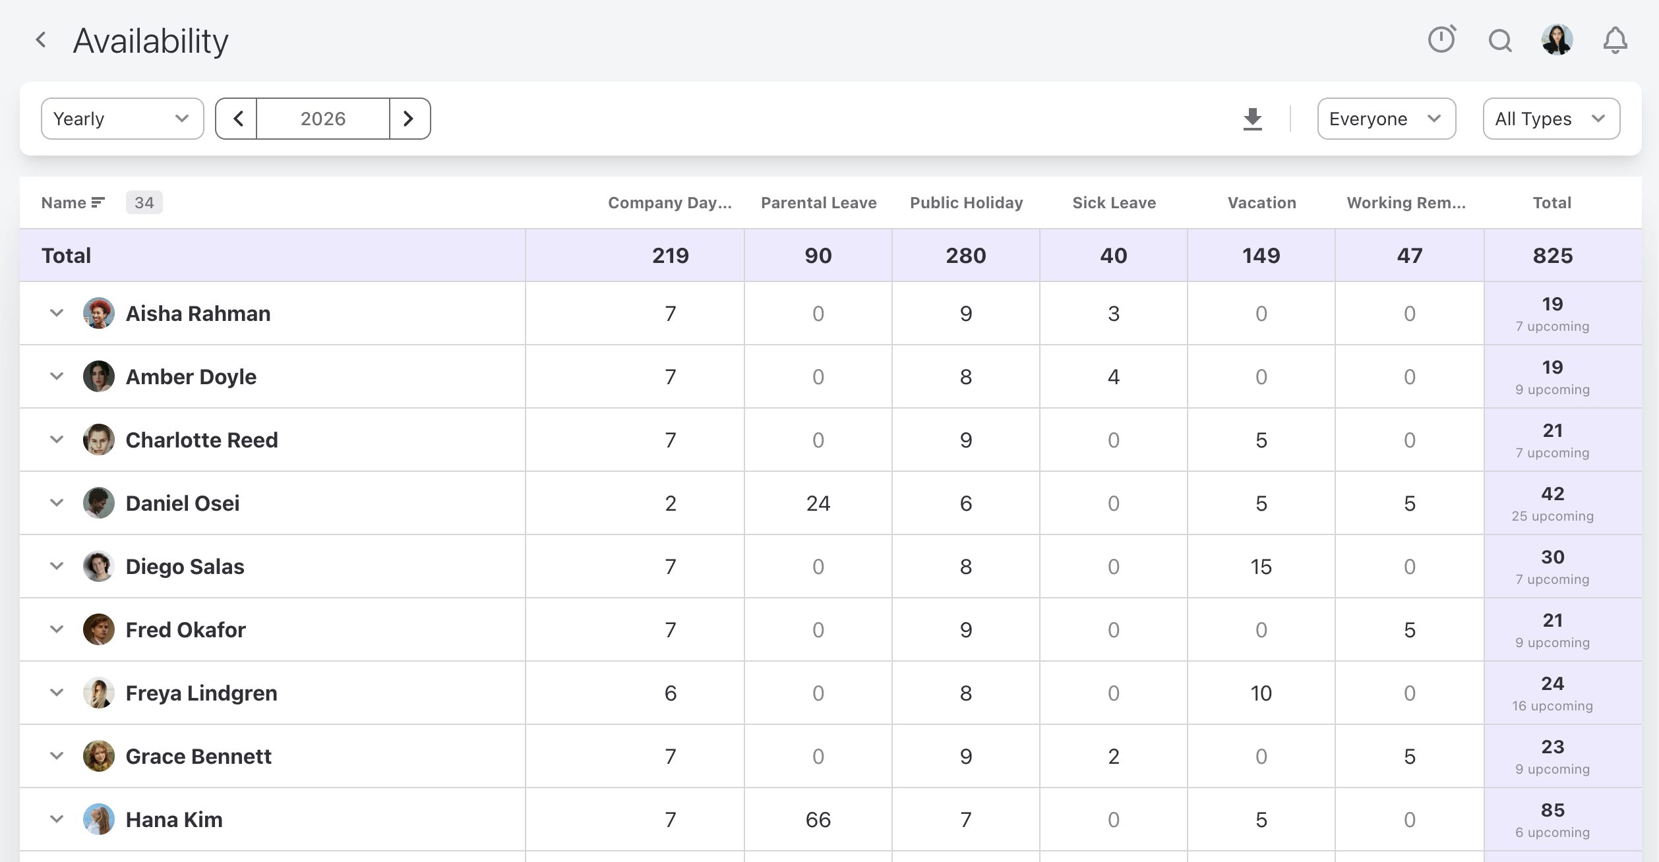This screenshot has height=862, width=1659.
Task: Select the Public Holiday column header
Action: (x=966, y=203)
